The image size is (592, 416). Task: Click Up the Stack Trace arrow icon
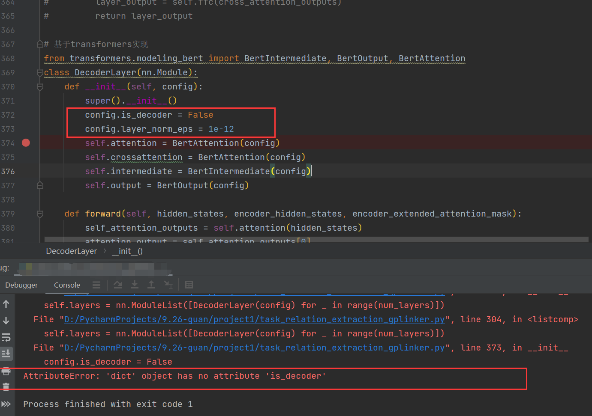pyautogui.click(x=6, y=303)
